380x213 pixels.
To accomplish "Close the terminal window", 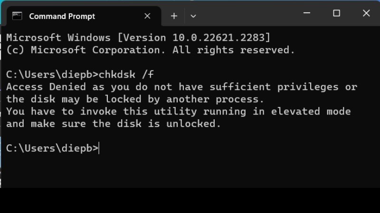I will pyautogui.click(x=366, y=13).
